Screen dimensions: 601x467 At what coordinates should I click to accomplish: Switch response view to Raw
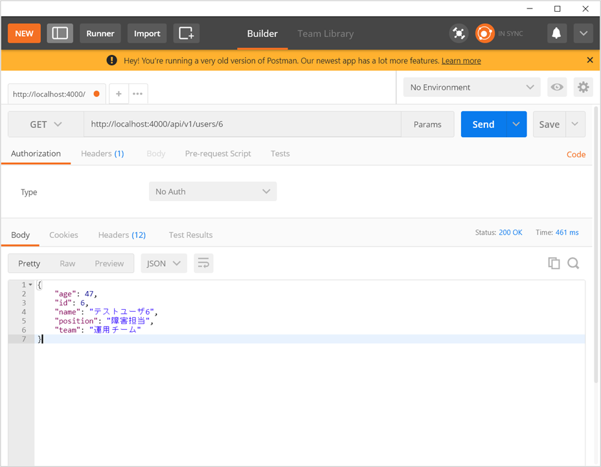tap(67, 263)
